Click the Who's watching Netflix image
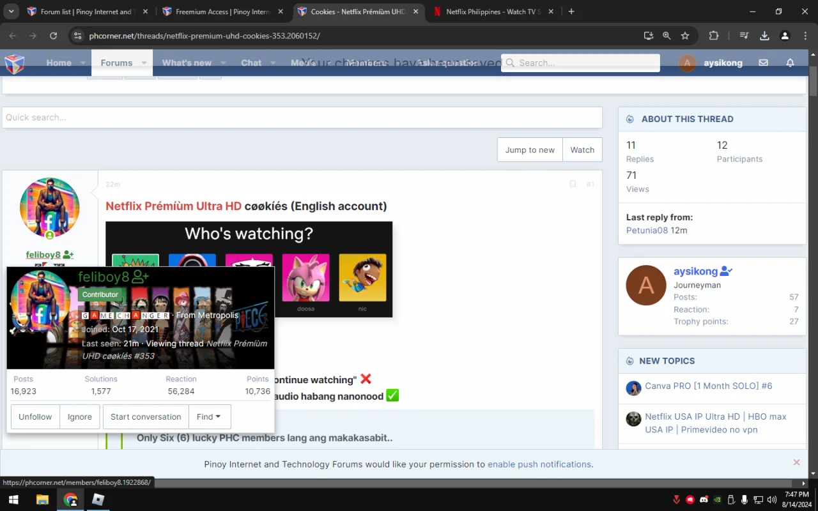818x511 pixels. [x=249, y=269]
